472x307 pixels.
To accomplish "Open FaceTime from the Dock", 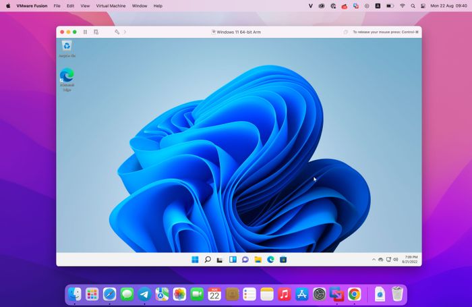I will (x=197, y=294).
